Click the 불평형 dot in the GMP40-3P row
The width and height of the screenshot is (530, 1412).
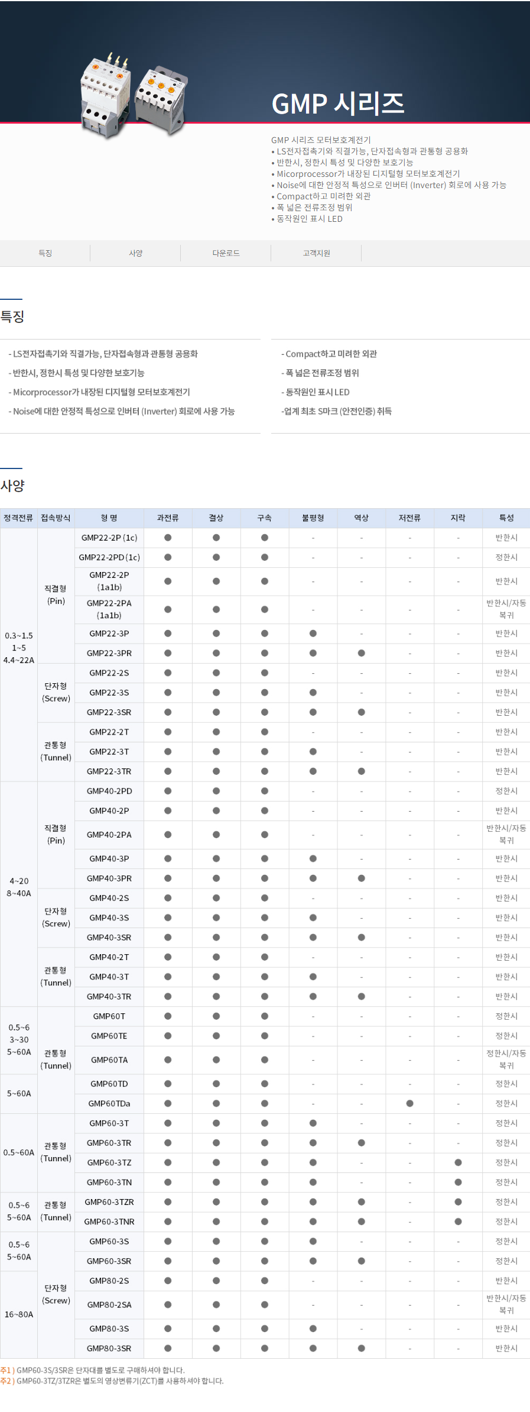click(313, 858)
